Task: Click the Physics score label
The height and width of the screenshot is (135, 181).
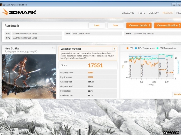Action: (x=66, y=77)
